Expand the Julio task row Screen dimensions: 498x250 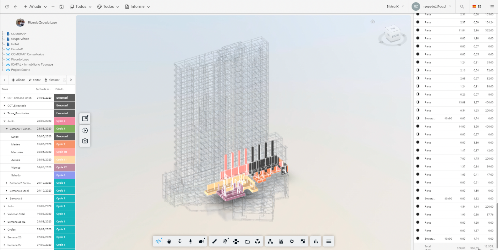(x=4, y=206)
